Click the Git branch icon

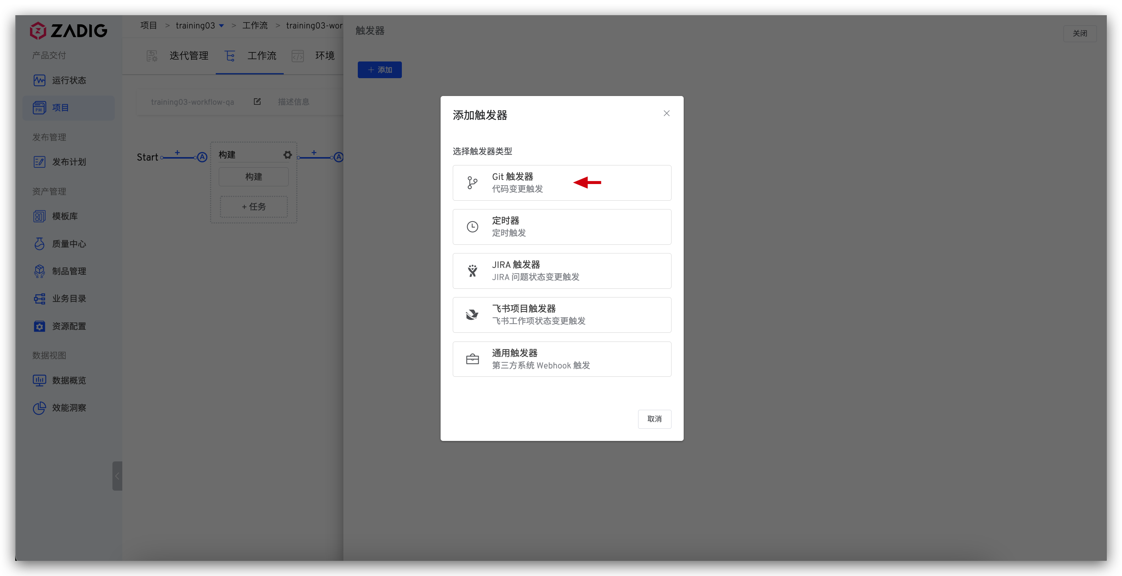(472, 183)
